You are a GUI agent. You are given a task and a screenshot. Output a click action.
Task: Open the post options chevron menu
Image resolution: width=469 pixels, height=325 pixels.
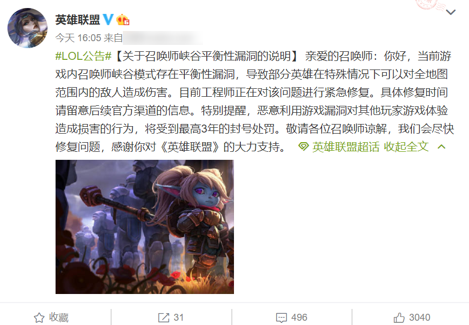click(450, 12)
